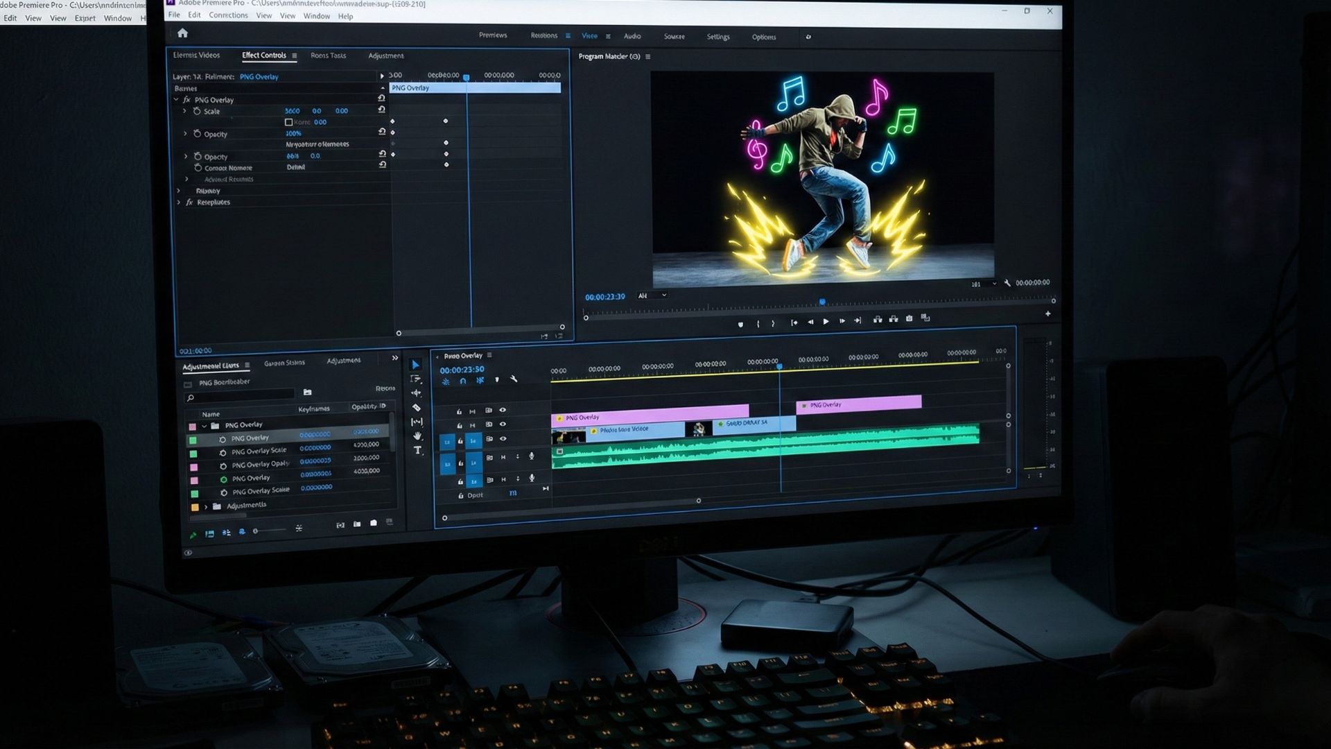Screen dimensions: 1331x749
Task: Open the monitor zoom level dropdown
Action: pyautogui.click(x=652, y=295)
